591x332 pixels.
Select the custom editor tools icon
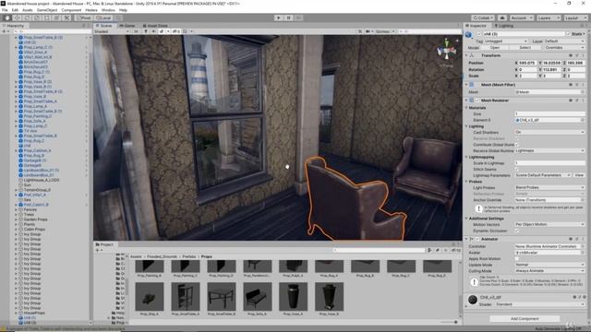pos(66,18)
